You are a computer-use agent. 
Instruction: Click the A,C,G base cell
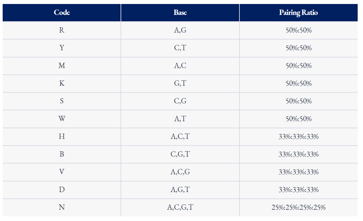coord(180,172)
